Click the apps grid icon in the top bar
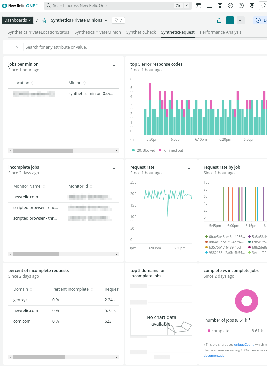 pos(220,5)
